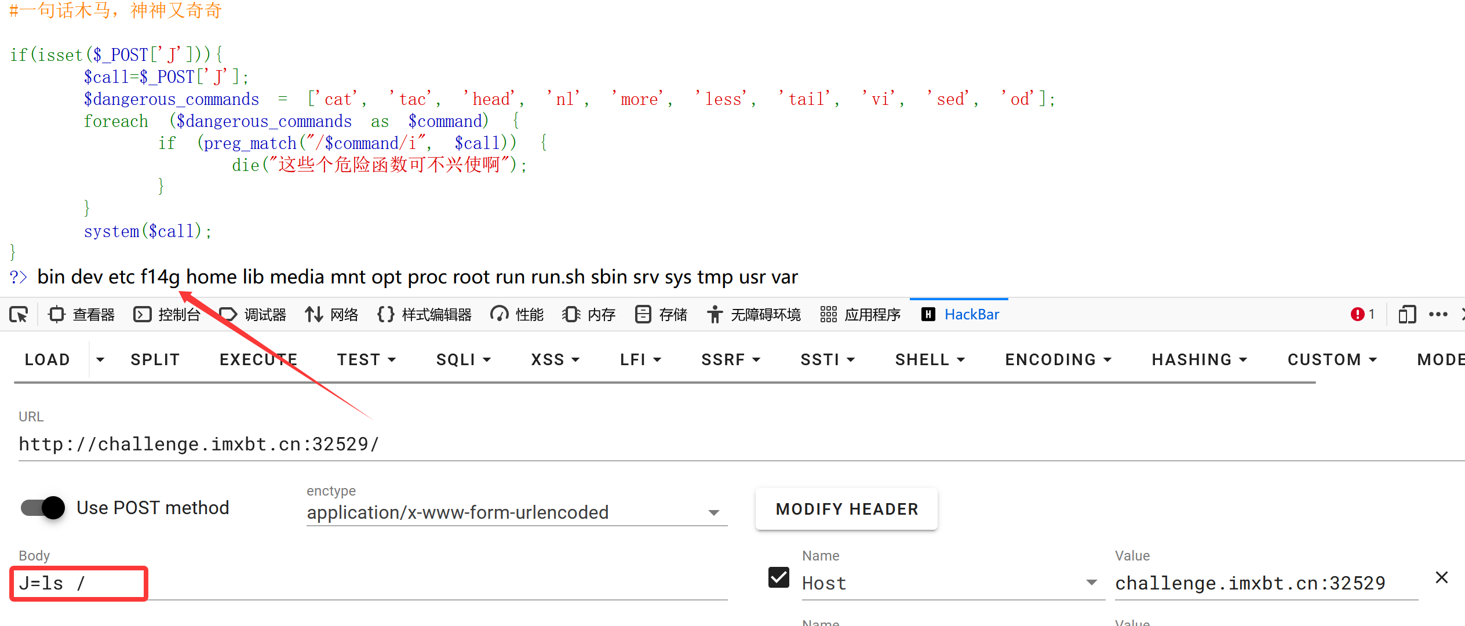This screenshot has height=626, width=1465.
Task: Click the element picker icon
Action: pos(19,315)
